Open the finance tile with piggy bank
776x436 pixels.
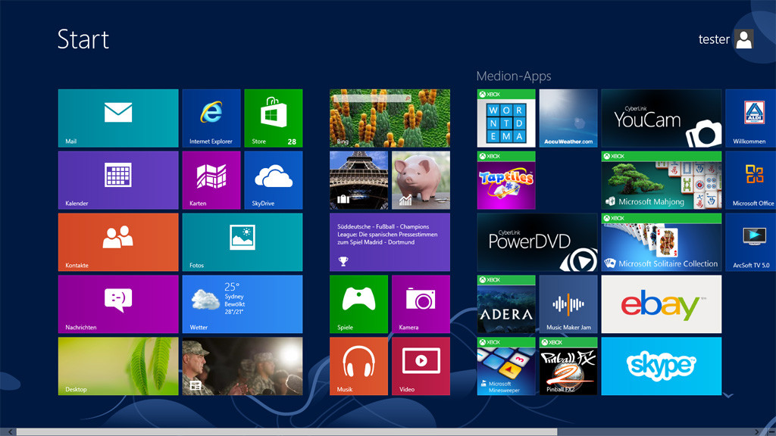(421, 180)
